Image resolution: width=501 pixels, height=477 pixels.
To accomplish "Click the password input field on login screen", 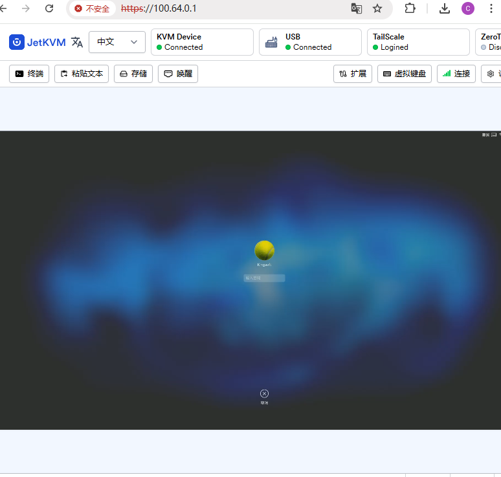I will tap(264, 278).
